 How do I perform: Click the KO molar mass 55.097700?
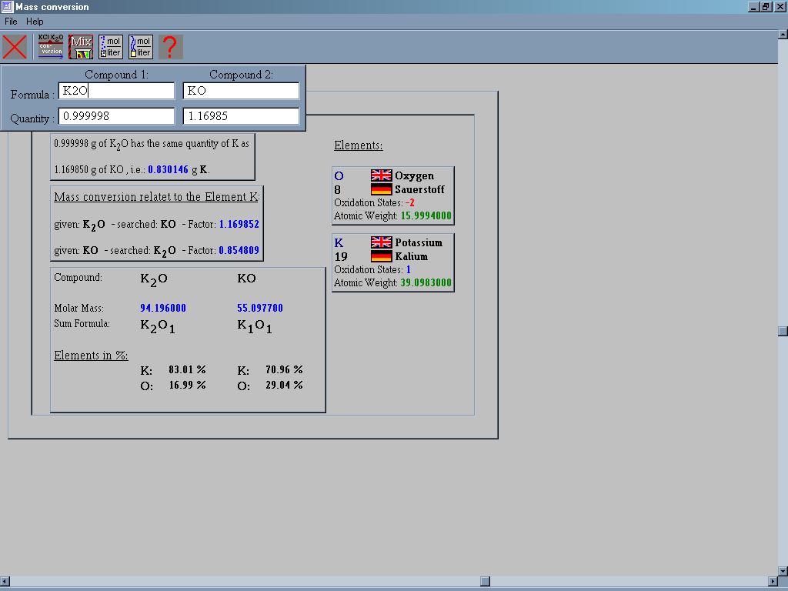coord(260,308)
